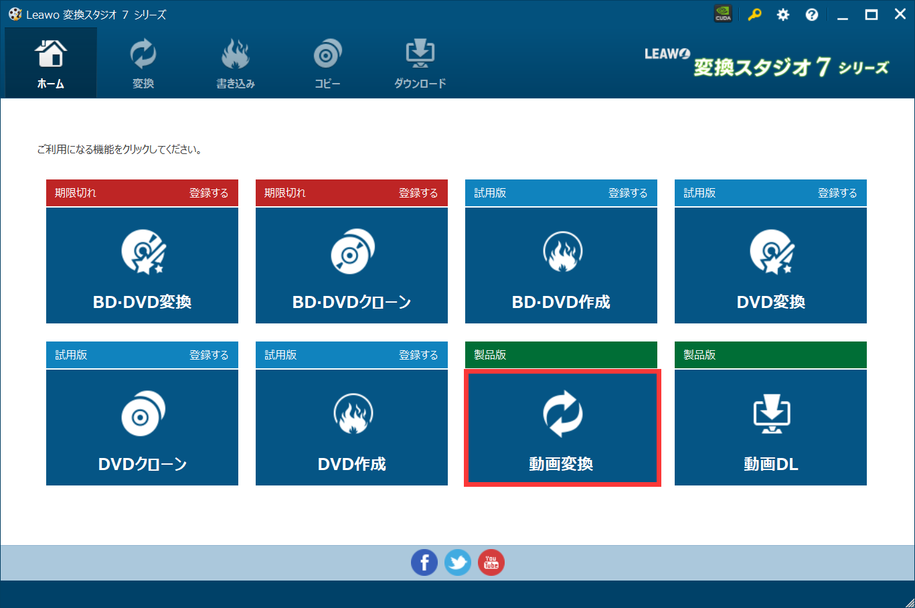Click the ご利用になる機能をクリックしてください instruction text
Image resolution: width=915 pixels, height=608 pixels.
[120, 149]
